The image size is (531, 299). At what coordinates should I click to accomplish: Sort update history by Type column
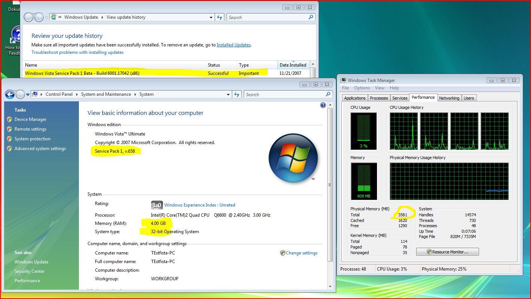pos(257,65)
